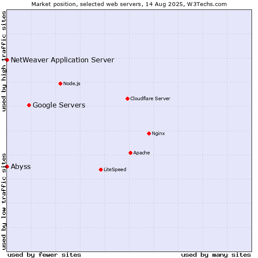Click the Google Servers red data point
Image resolution: width=258 pixels, height=258 pixels.
(29, 105)
